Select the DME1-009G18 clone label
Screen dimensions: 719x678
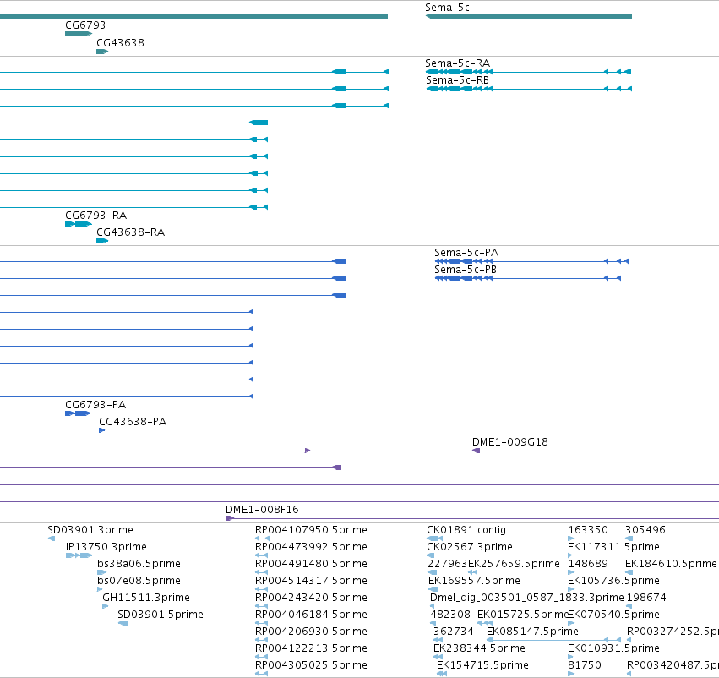pos(510,442)
